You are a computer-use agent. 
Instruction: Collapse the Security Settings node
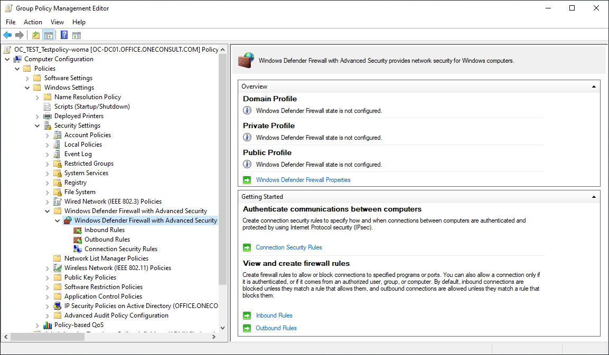pos(38,126)
